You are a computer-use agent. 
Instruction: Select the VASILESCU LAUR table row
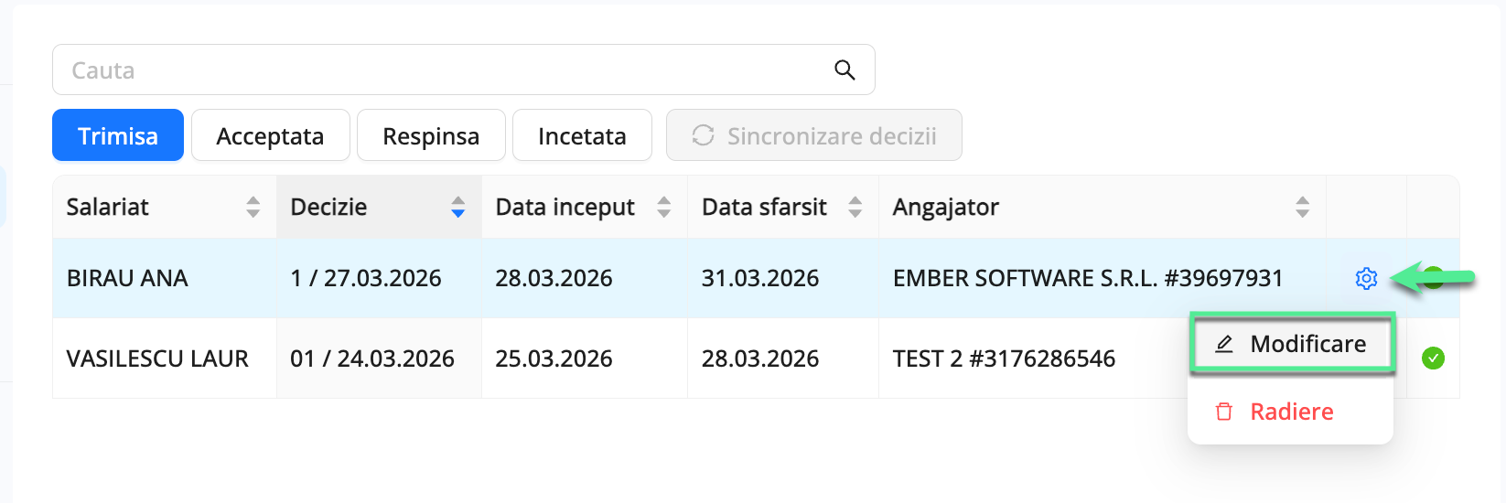(x=157, y=359)
